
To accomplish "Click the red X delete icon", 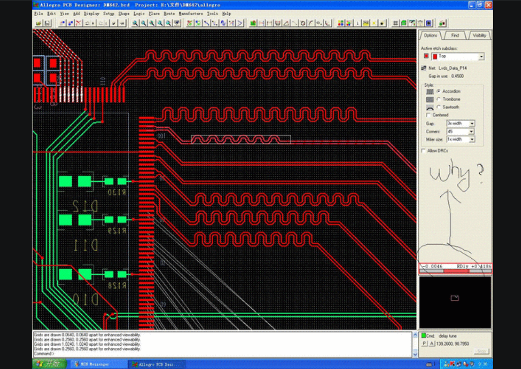I will click(x=79, y=23).
